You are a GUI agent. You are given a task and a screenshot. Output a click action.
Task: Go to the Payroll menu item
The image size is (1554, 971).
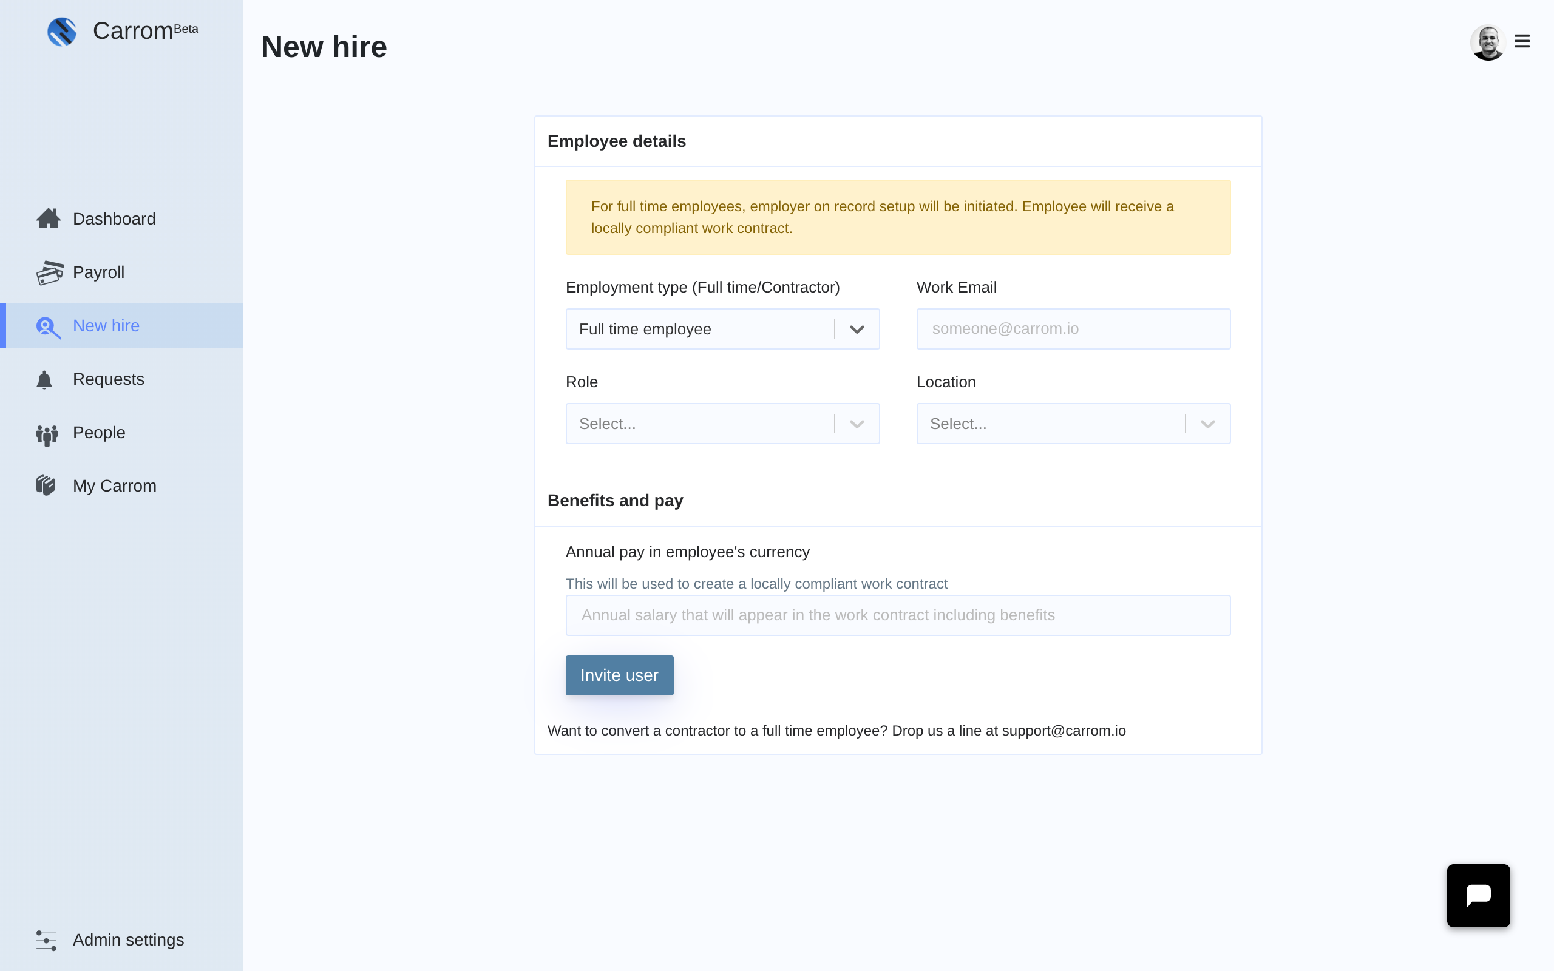tap(98, 272)
